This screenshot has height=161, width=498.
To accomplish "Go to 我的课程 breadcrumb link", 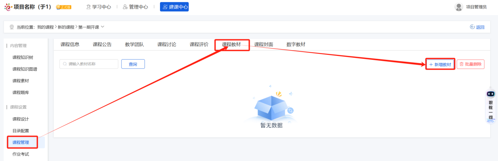I will click(x=45, y=27).
